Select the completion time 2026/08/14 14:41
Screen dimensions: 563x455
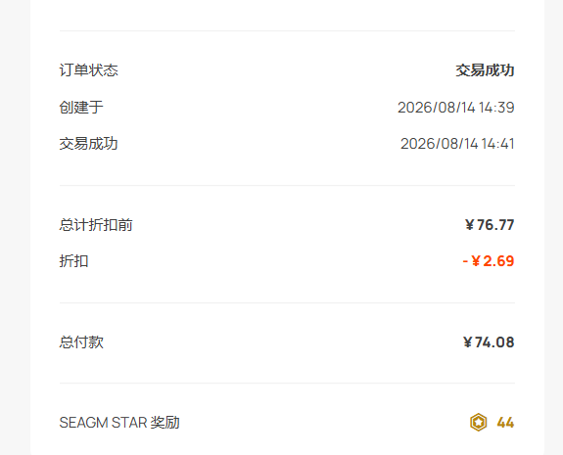[x=457, y=144]
